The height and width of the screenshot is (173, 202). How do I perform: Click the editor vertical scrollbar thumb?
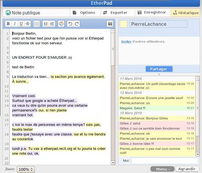[113, 49]
